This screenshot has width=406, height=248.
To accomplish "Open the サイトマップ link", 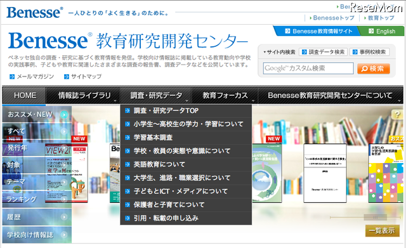I will point(86,77).
